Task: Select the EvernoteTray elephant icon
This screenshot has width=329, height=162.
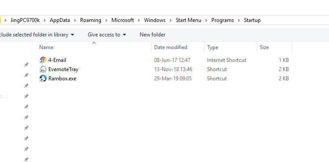Action: point(43,69)
